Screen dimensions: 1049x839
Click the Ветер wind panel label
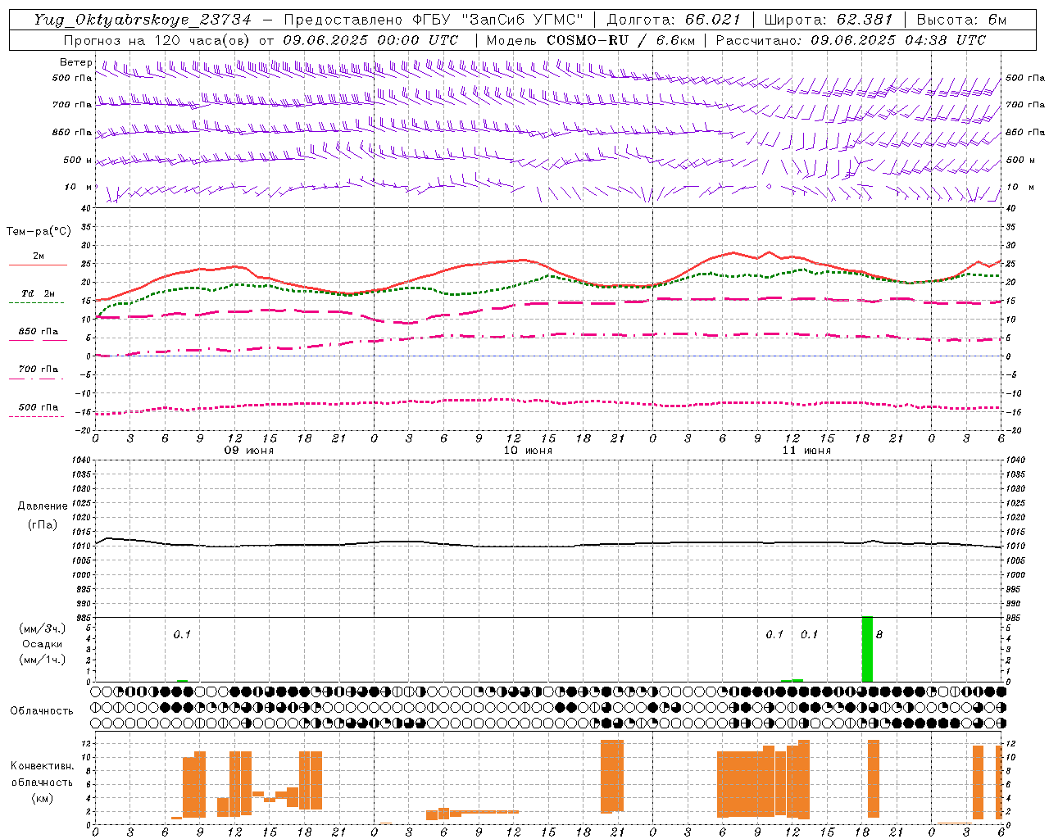(x=76, y=62)
